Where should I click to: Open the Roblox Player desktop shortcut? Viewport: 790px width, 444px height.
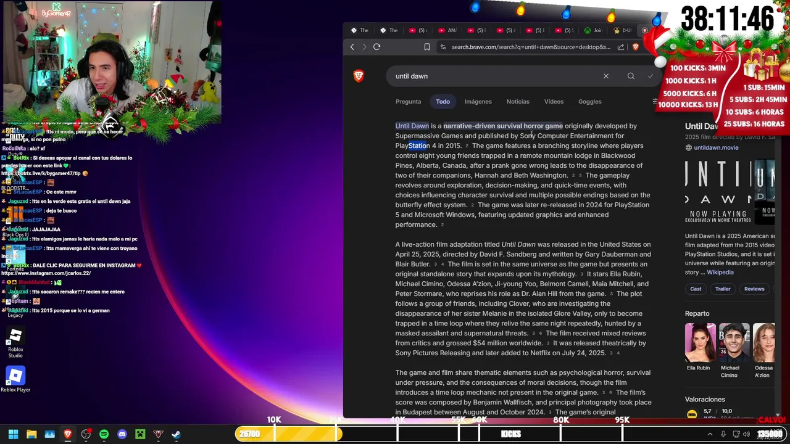15,379
